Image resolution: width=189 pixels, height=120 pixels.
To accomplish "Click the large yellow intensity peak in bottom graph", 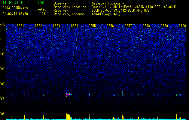I will [68, 116].
